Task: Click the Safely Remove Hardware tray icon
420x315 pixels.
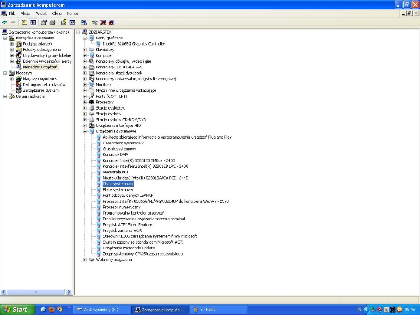Action: (x=373, y=310)
